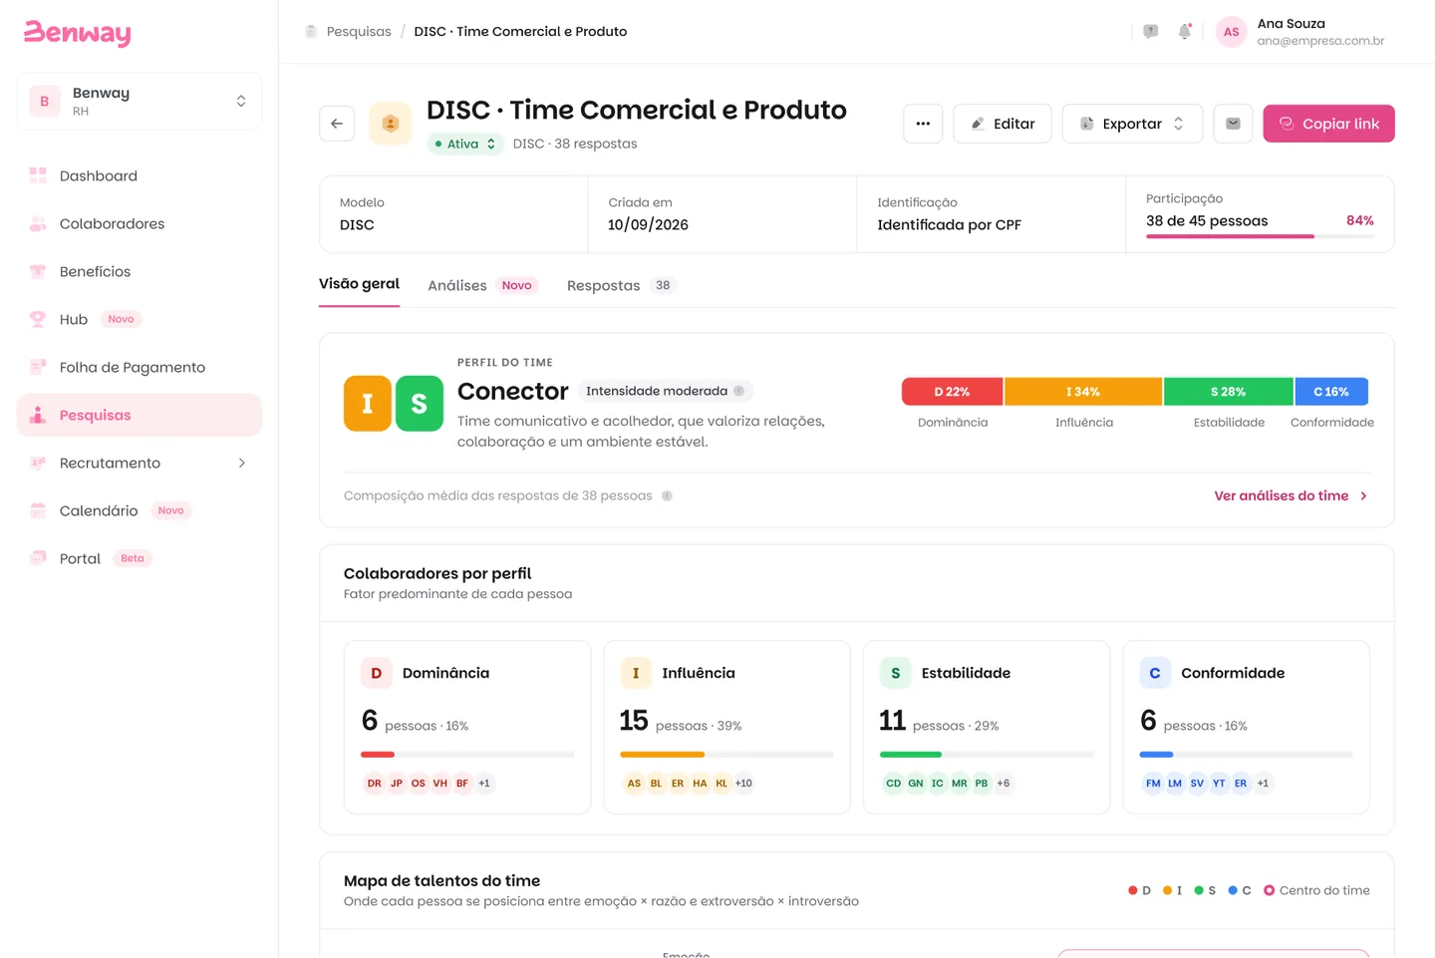Click the CD avatar in Estabilidade card
This screenshot has height=958, width=1435.
click(893, 784)
